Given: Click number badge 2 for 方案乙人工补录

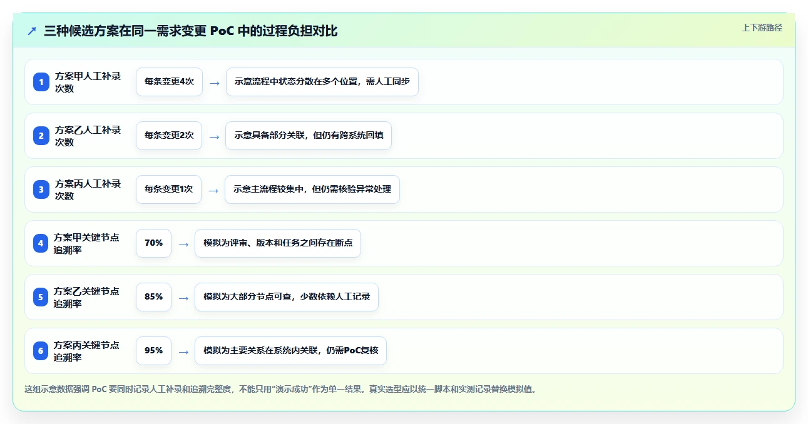Looking at the screenshot, I should click(41, 136).
